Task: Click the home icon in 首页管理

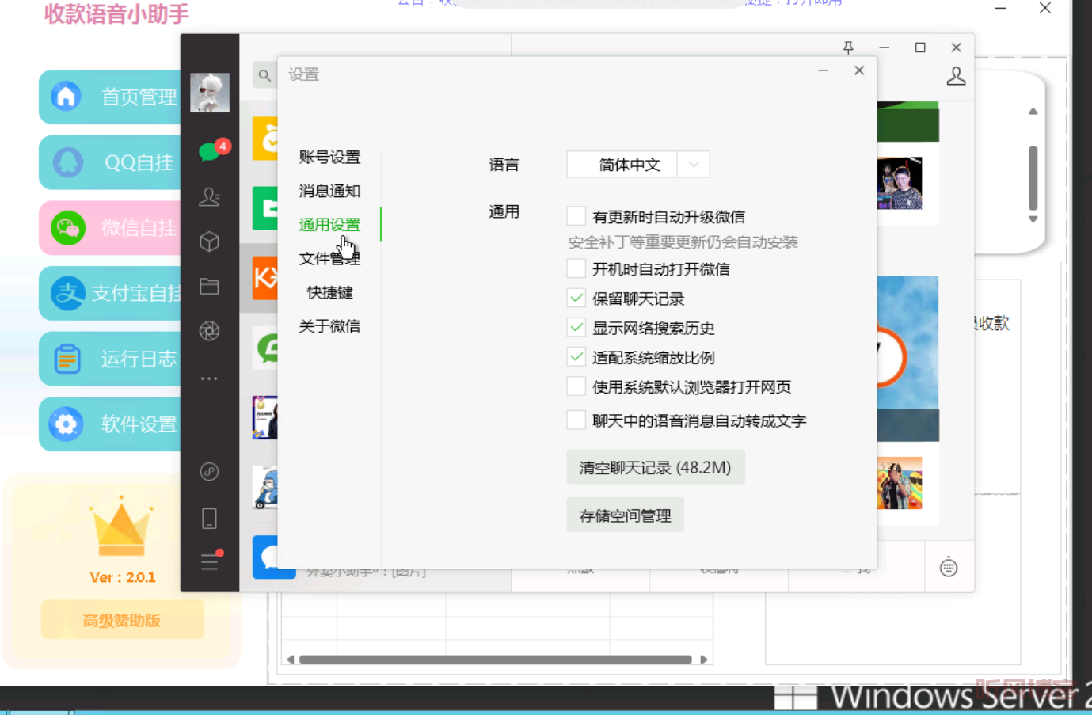Action: 66,97
